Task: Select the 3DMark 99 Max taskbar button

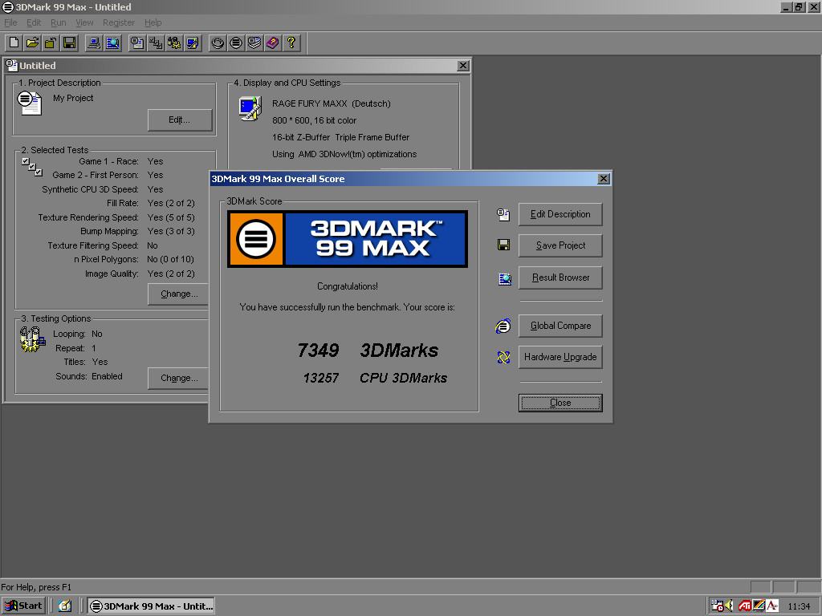Action: [x=151, y=606]
